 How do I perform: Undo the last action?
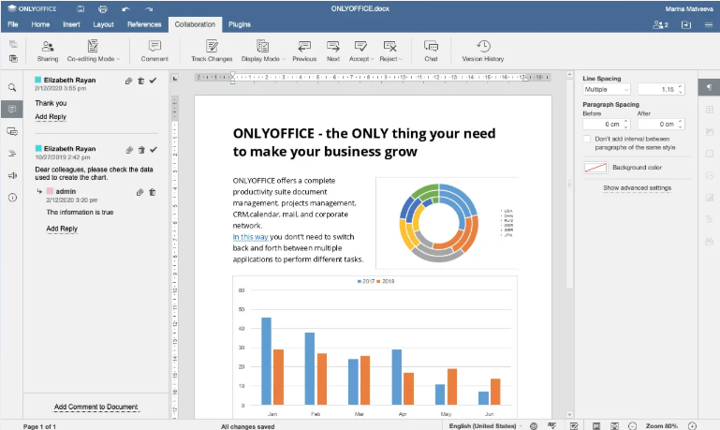[x=125, y=8]
